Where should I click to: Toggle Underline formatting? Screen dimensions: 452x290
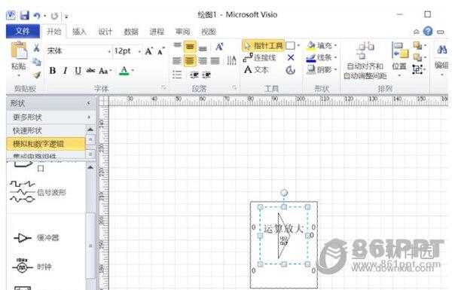click(78, 70)
